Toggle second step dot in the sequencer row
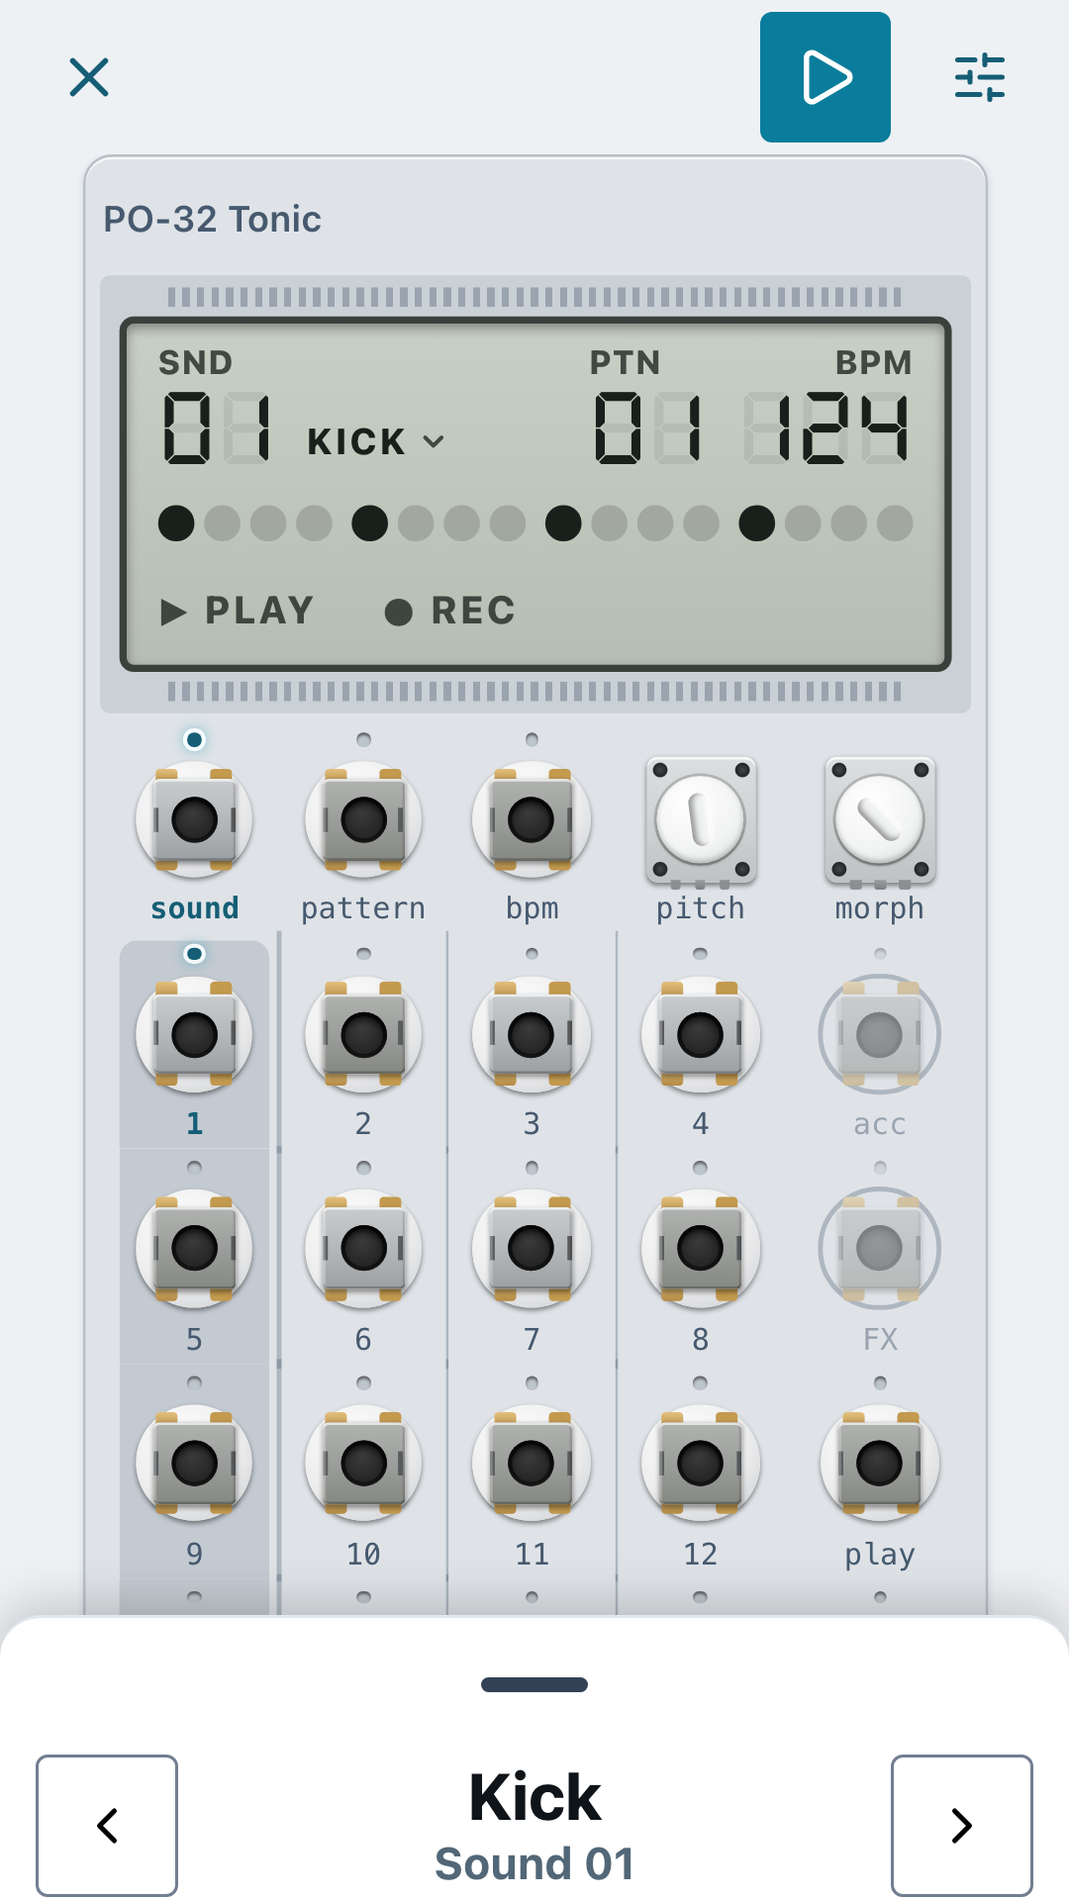The height and width of the screenshot is (1900, 1069). pyautogui.click(x=223, y=523)
